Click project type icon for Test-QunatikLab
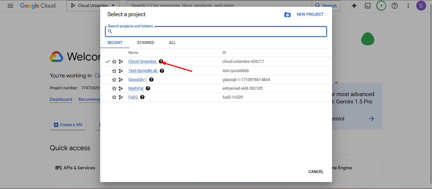432x189 pixels. point(121,71)
